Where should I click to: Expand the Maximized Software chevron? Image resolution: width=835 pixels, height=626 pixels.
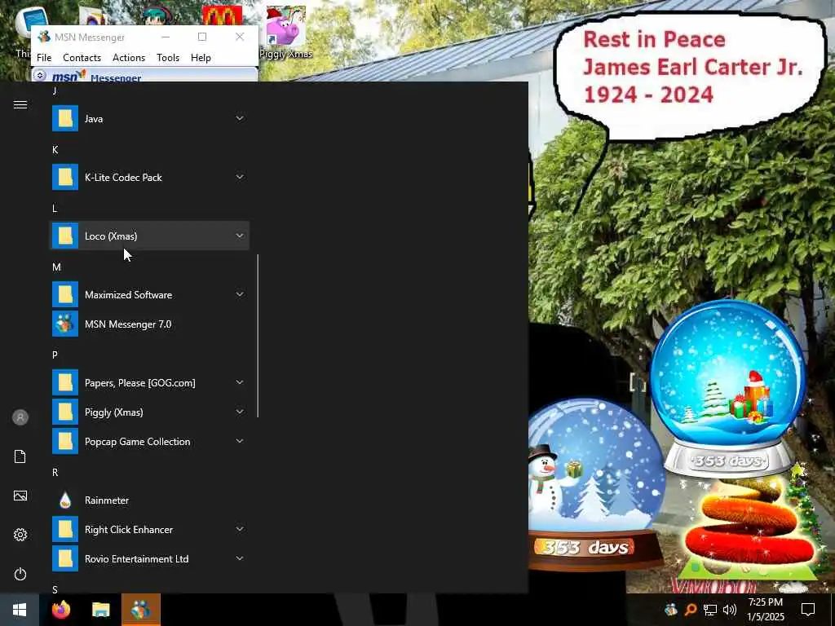tap(240, 293)
